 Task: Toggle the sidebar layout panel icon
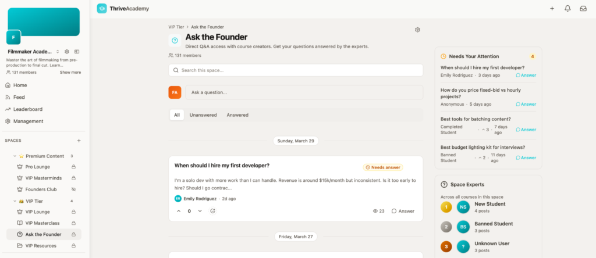coord(76,52)
